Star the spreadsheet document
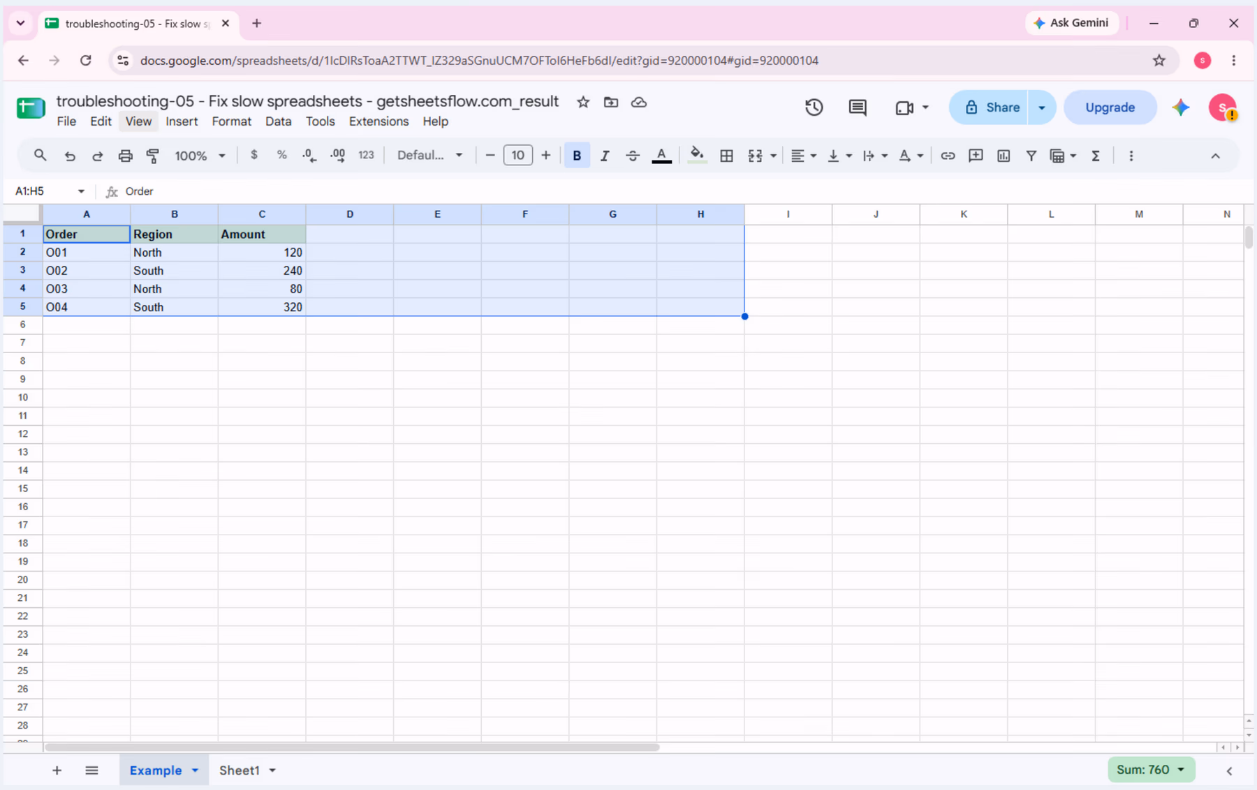The image size is (1257, 790). point(583,102)
